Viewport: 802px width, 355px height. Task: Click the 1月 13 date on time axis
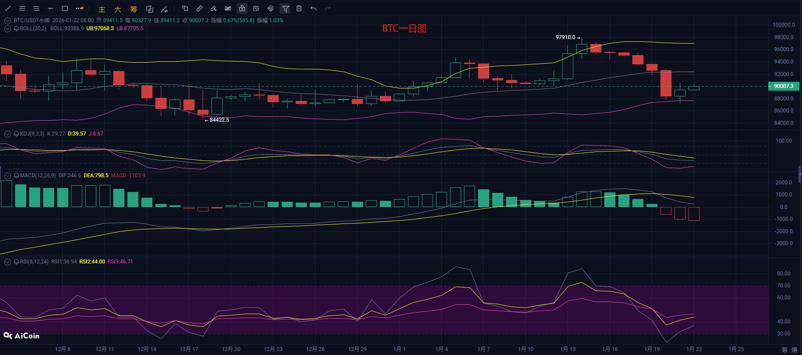tap(567, 349)
